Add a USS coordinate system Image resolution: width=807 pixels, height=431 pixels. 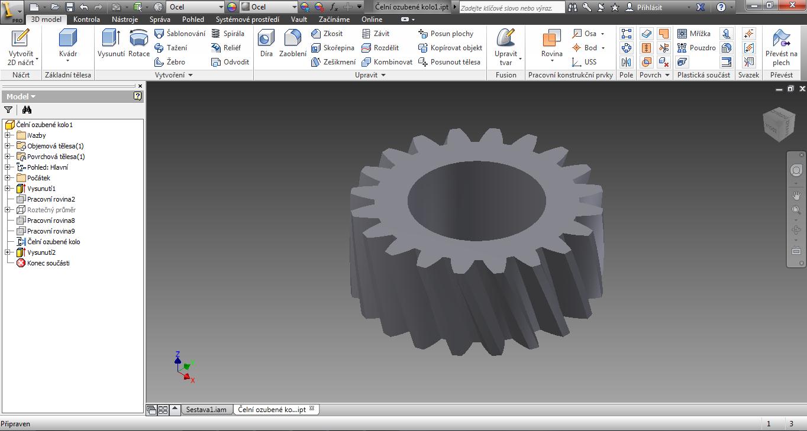585,62
